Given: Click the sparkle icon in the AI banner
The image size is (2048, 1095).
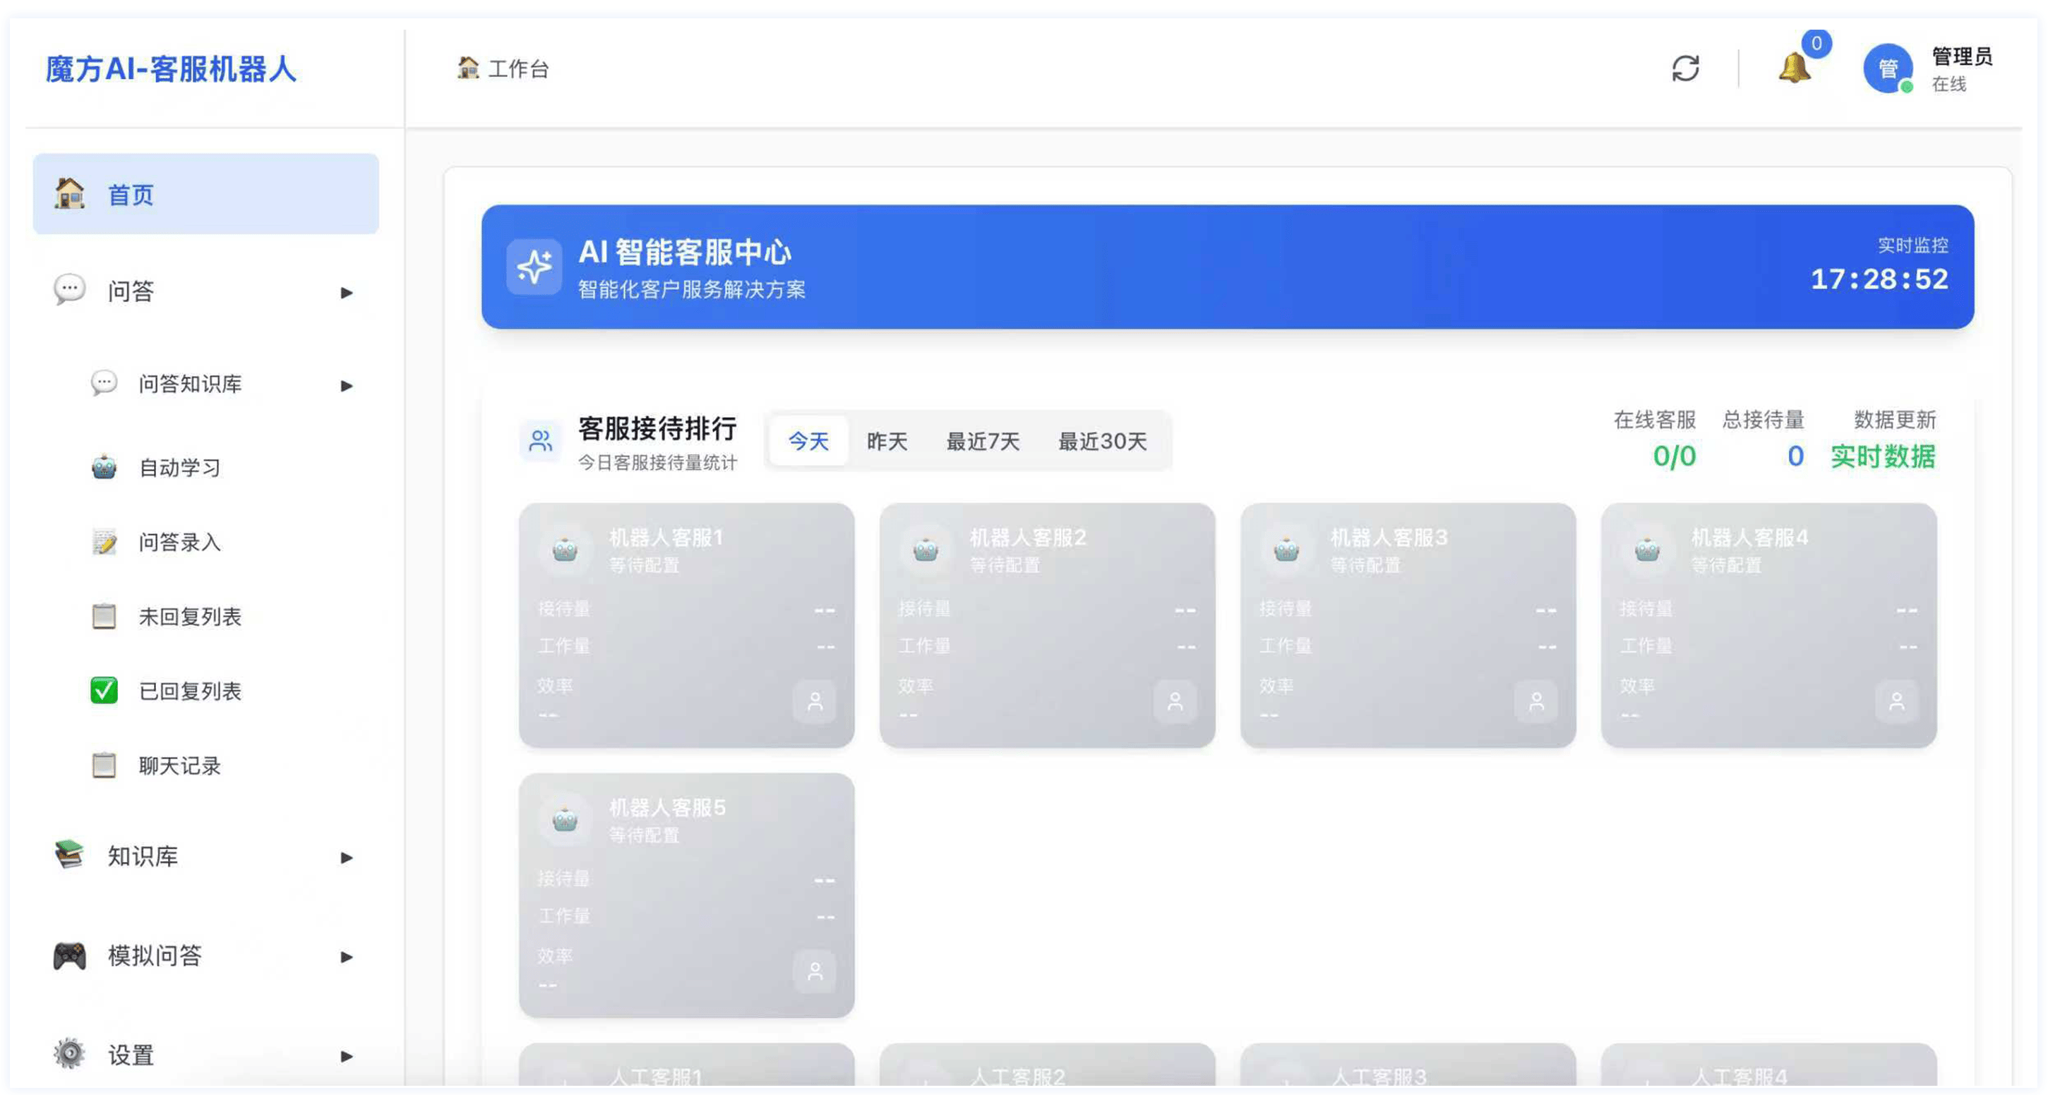Looking at the screenshot, I should pyautogui.click(x=534, y=267).
